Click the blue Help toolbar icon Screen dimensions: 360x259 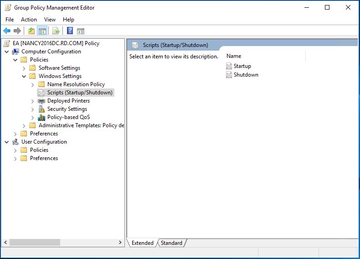click(70, 31)
